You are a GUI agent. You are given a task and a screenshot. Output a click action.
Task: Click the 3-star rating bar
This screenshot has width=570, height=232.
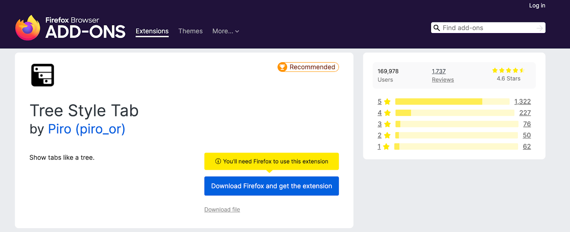[x=457, y=124]
